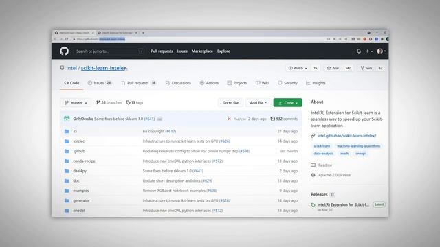
Task: Open commit Remove XGBoost notebook examples
Action: tap(180, 191)
